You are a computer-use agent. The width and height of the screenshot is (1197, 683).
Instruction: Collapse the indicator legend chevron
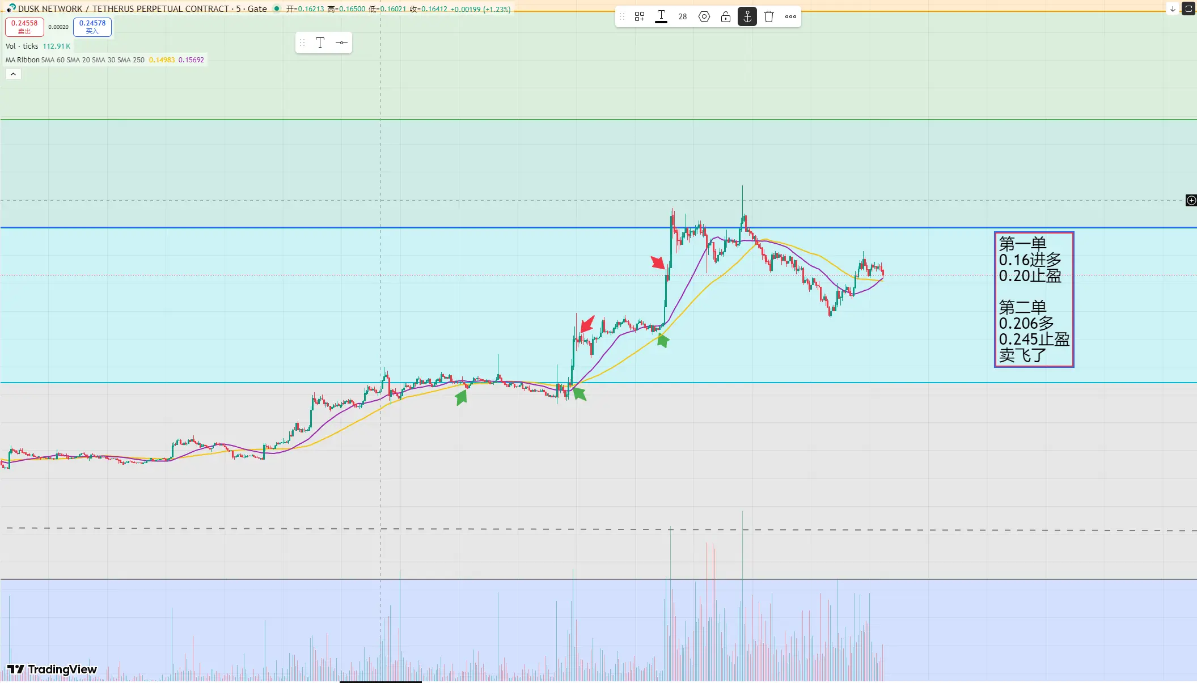(x=13, y=74)
